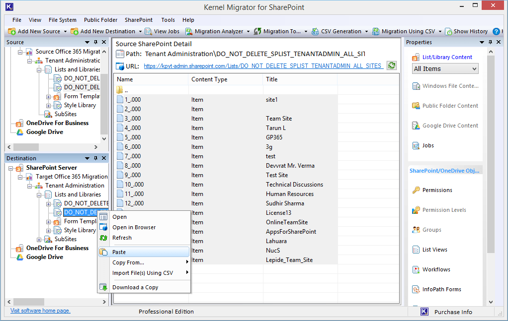Open the CSV Generation dropdown arrow
The image size is (508, 321).
[366, 32]
